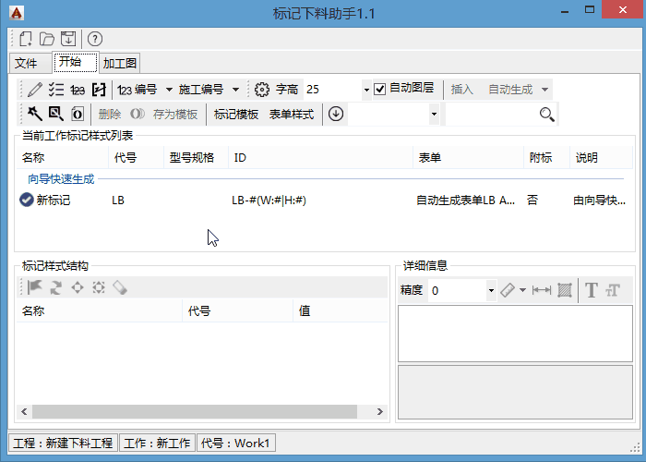
Task: Click the new project file icon
Action: click(x=26, y=39)
